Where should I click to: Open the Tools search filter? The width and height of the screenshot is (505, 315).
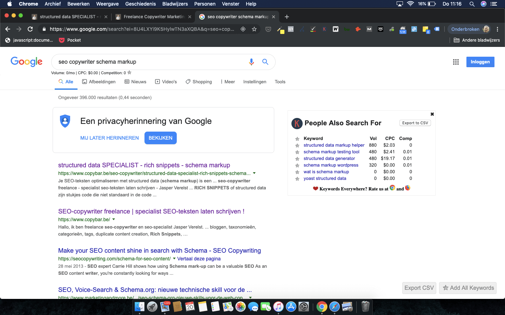coord(280,82)
